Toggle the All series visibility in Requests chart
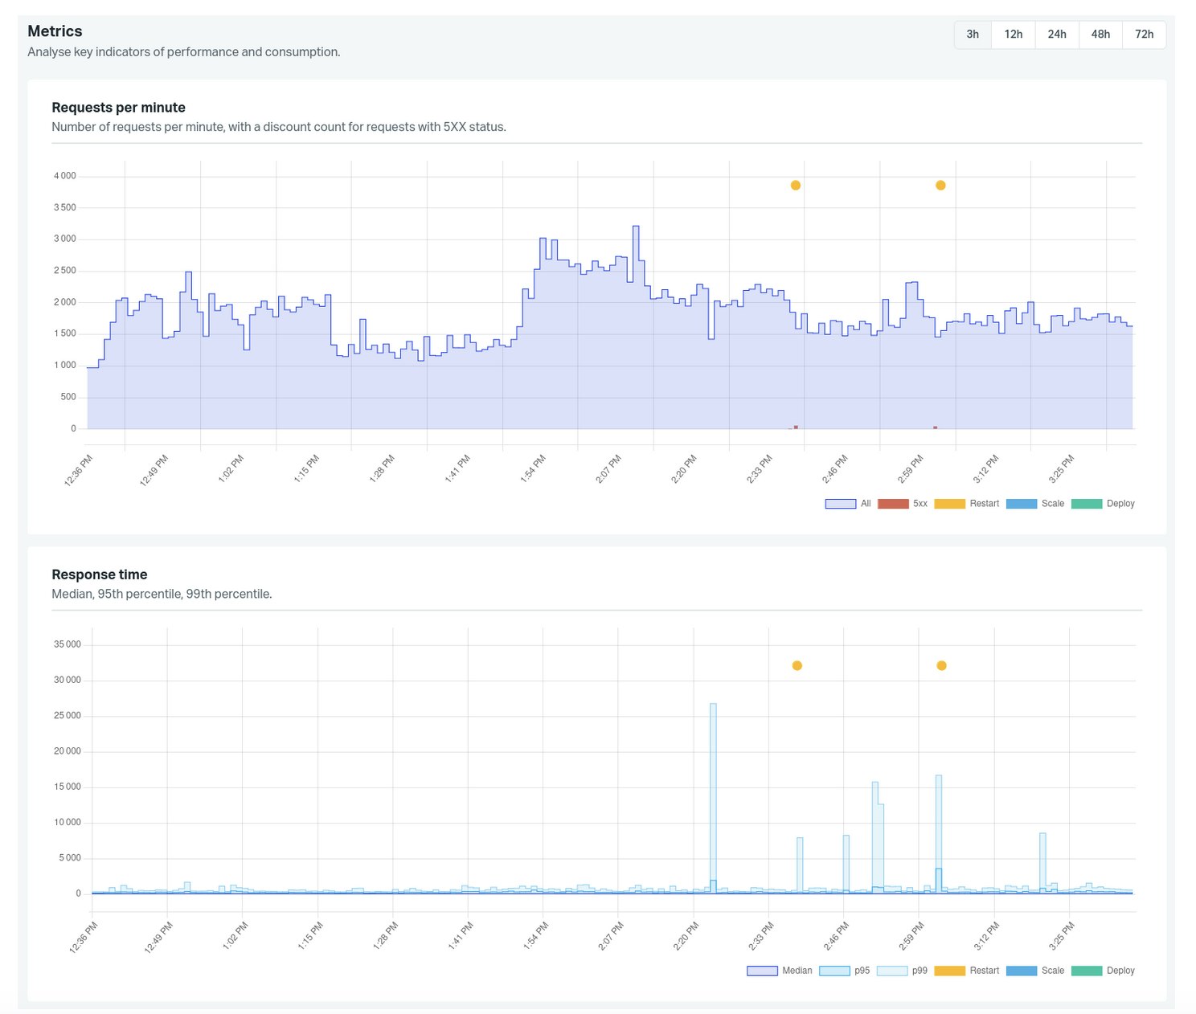The image size is (1196, 1014). (x=838, y=504)
